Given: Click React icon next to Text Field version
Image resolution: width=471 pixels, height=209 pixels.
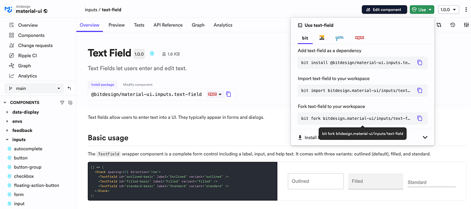Looking at the screenshot, I should pos(152,54).
